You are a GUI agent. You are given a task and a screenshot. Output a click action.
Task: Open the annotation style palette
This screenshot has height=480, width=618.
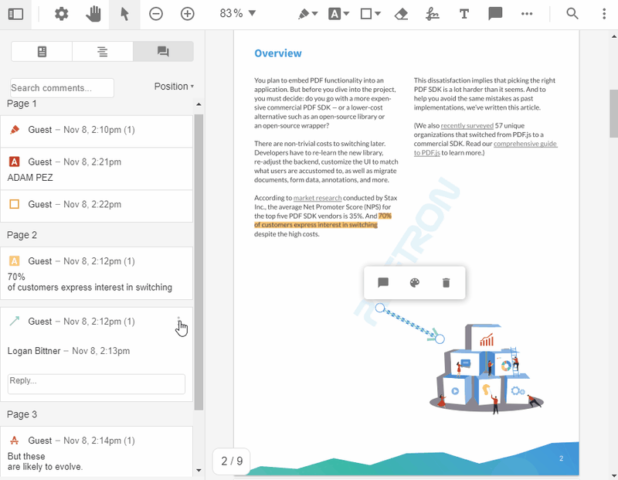(415, 283)
